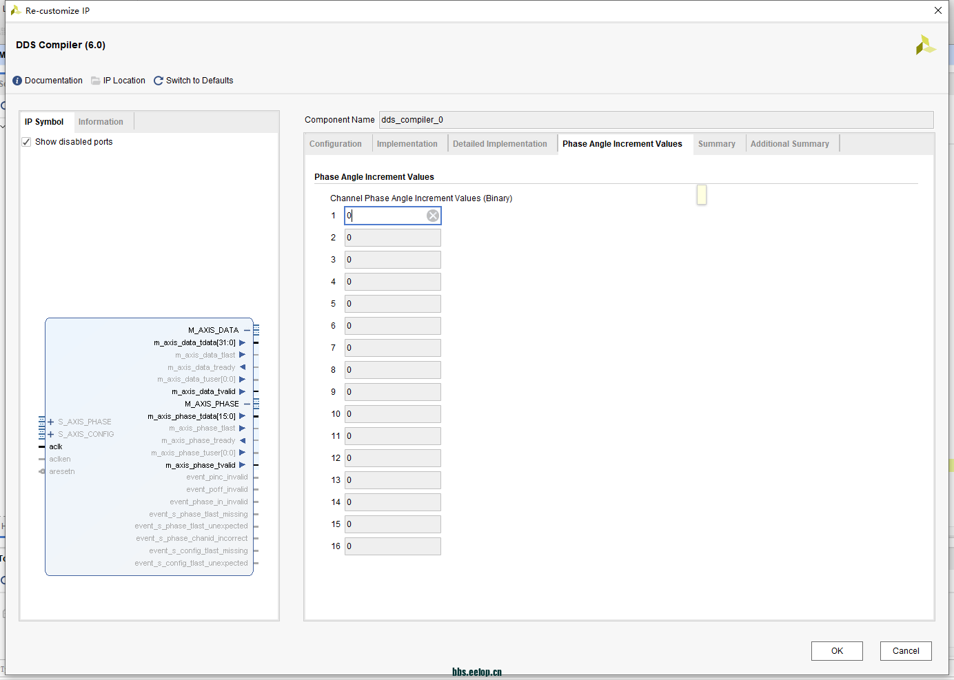Screen dimensions: 954x680
Task: Open the Documentation link
Action: 54,81
